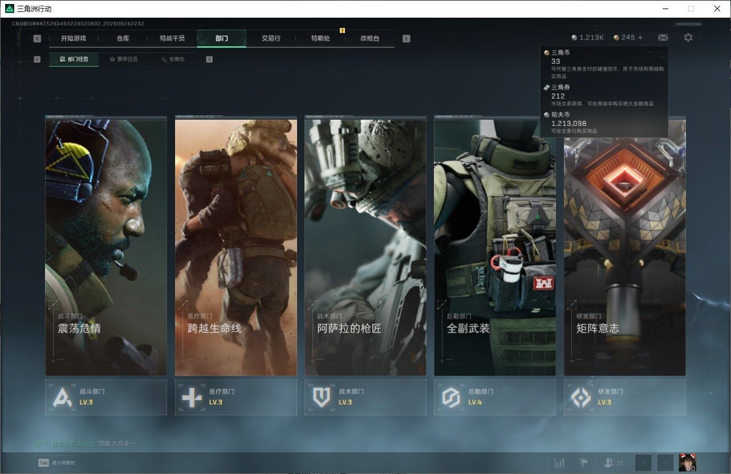Open the mail inbox envelope icon
Image resolution: width=731 pixels, height=474 pixels.
pyautogui.click(x=663, y=38)
